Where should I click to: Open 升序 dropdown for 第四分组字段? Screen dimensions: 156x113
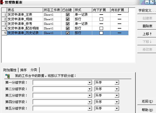click(x=117, y=102)
